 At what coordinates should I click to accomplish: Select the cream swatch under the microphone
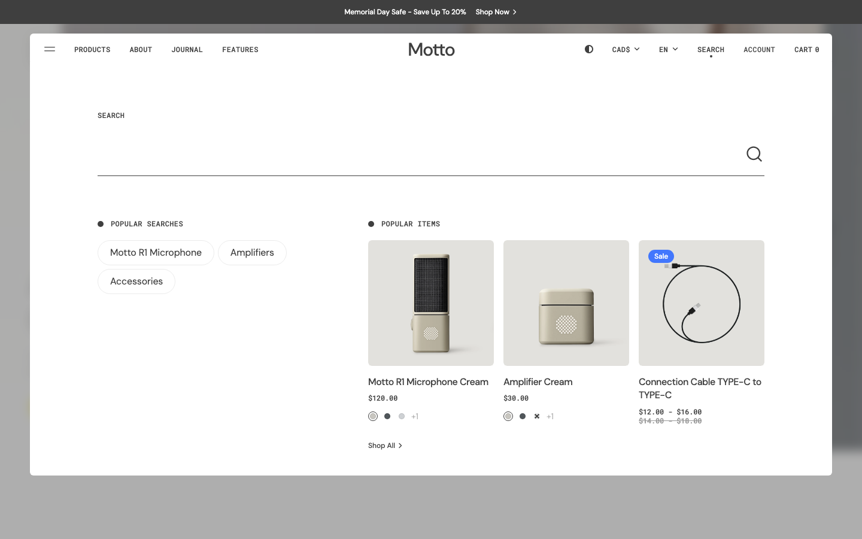[373, 416]
